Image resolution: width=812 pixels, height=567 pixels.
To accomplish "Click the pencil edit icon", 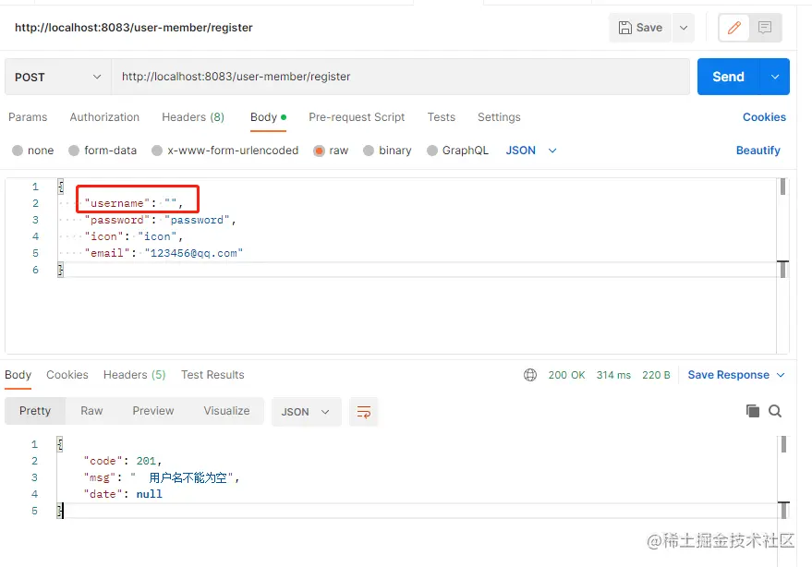I will [733, 28].
